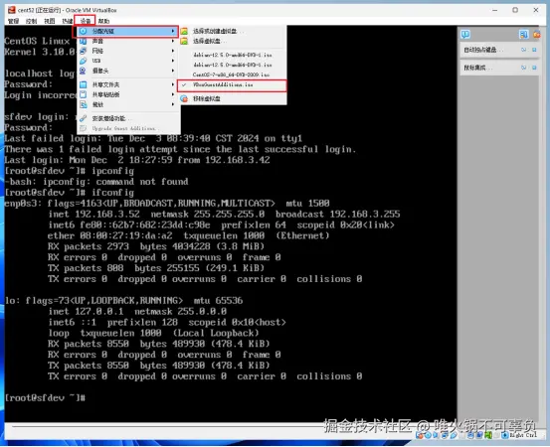Choose 安装增强功能 to insert Guest Additions
Screen dimensions: 550x447
(128, 118)
